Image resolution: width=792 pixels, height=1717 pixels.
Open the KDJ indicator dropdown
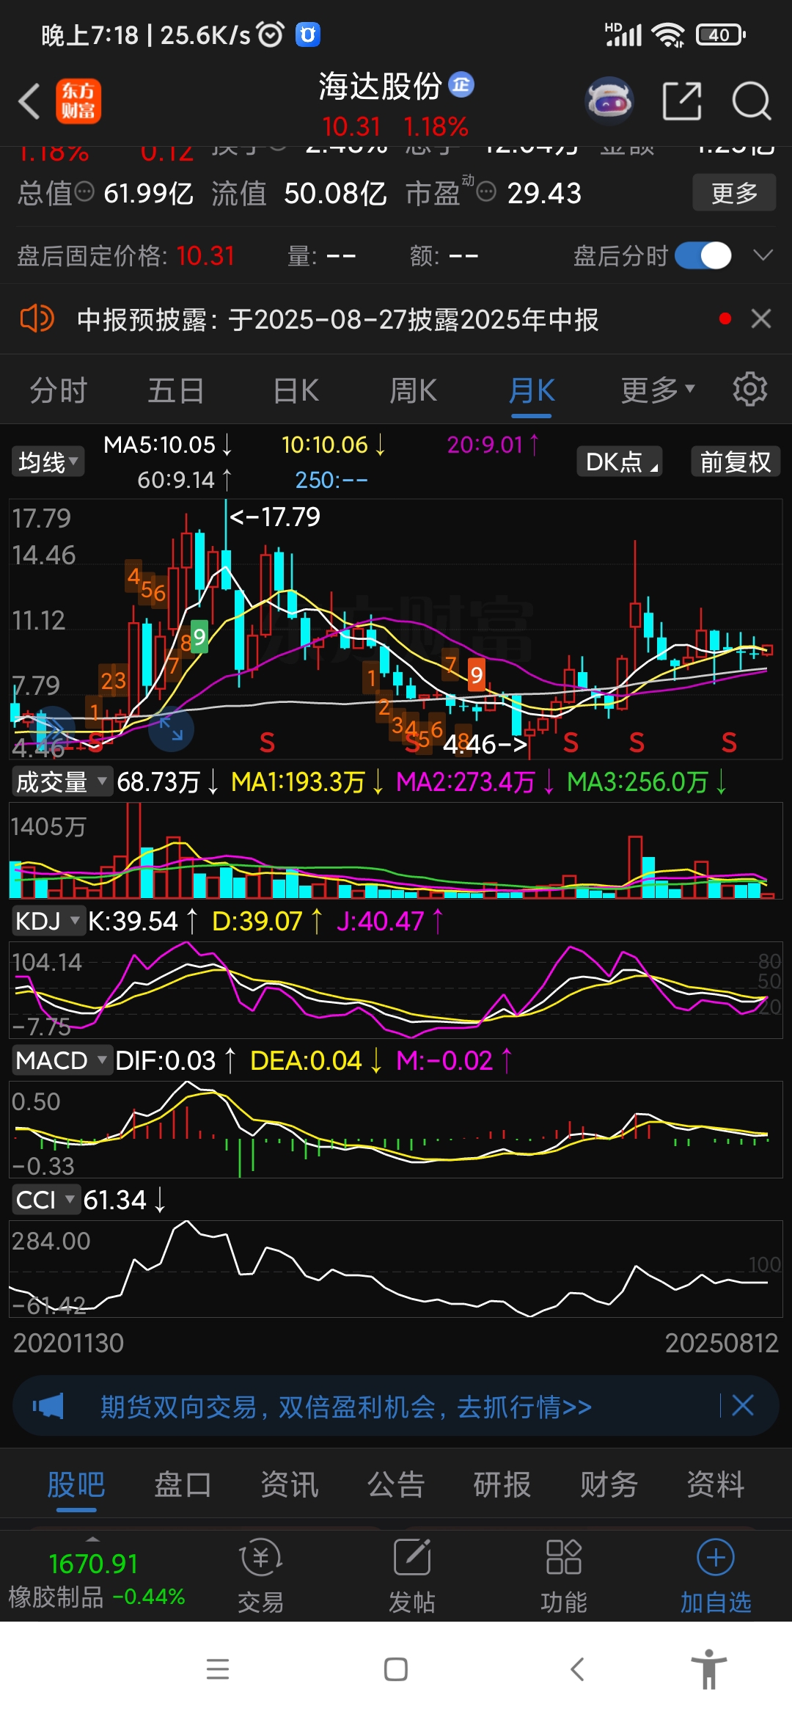(x=48, y=921)
